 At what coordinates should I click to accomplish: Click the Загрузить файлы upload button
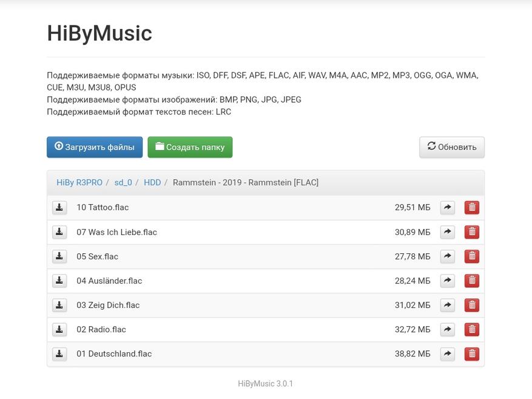coord(95,147)
